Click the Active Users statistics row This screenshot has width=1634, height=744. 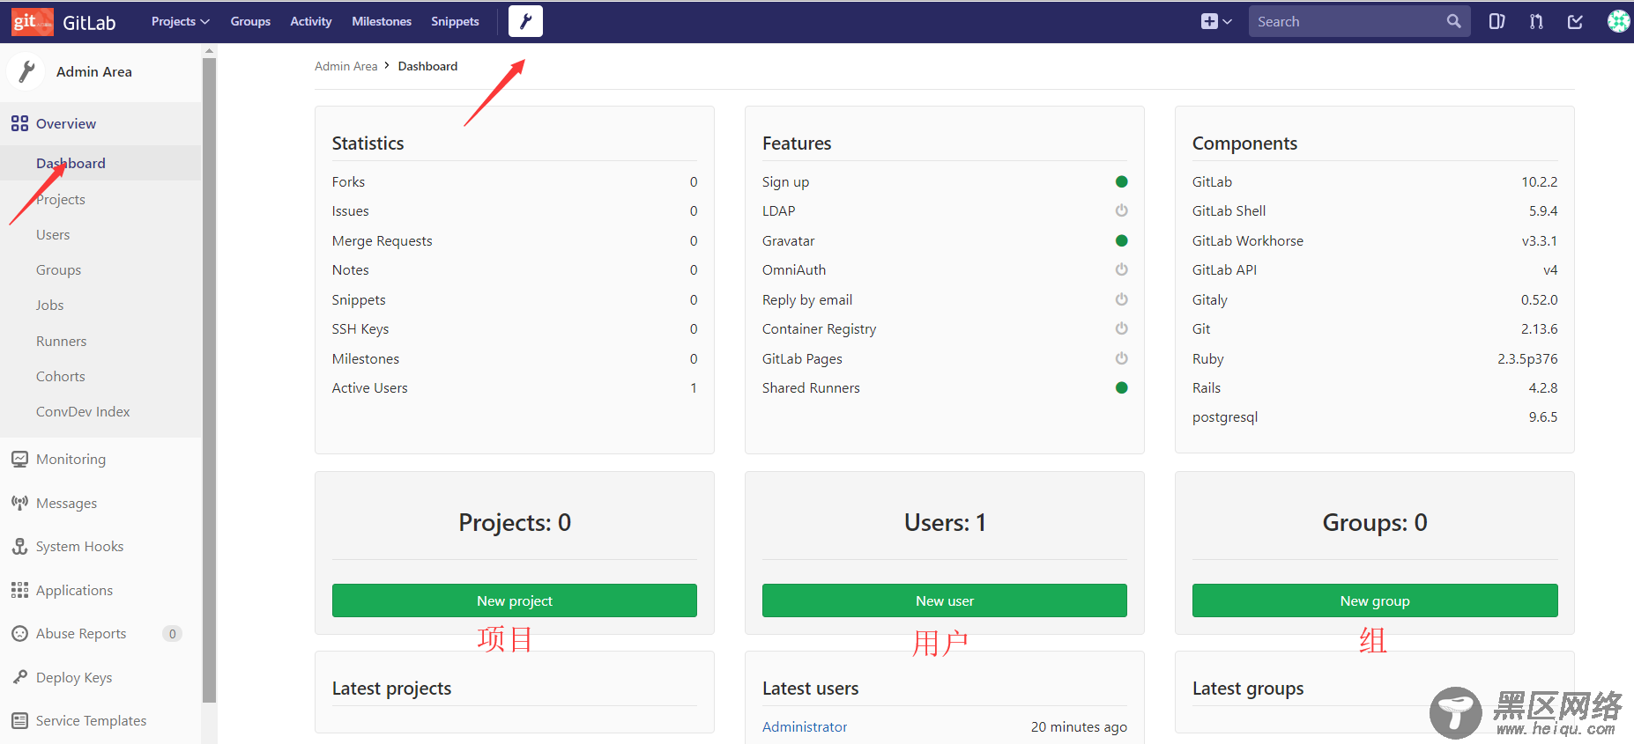point(515,387)
